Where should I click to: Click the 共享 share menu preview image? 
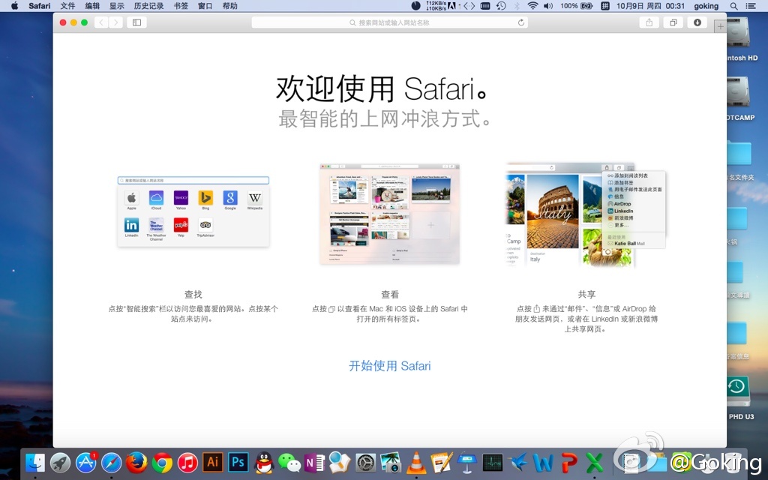(x=586, y=214)
